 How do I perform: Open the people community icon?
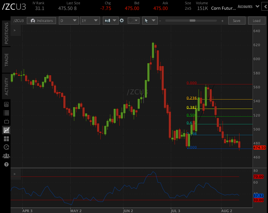(x=6, y=156)
